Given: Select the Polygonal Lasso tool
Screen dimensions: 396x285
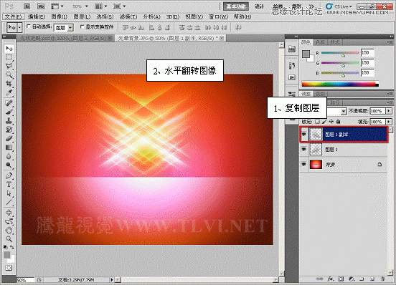Looking at the screenshot, I should [x=9, y=66].
